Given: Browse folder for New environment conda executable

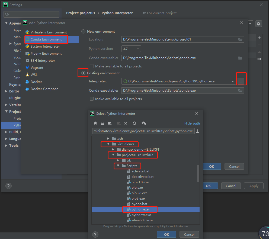Looking at the screenshot, I should click(240, 58).
